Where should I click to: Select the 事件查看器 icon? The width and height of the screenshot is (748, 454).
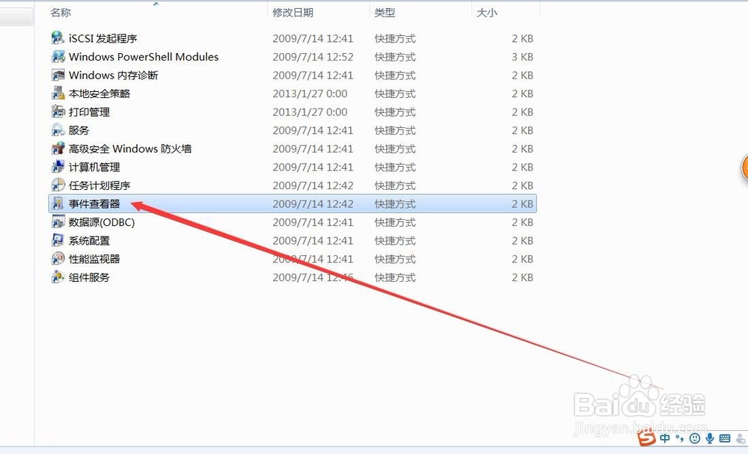coord(58,203)
